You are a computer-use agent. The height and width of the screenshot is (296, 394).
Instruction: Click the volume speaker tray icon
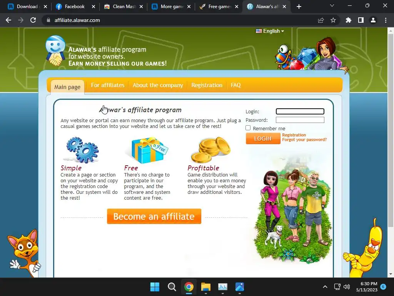(347, 287)
